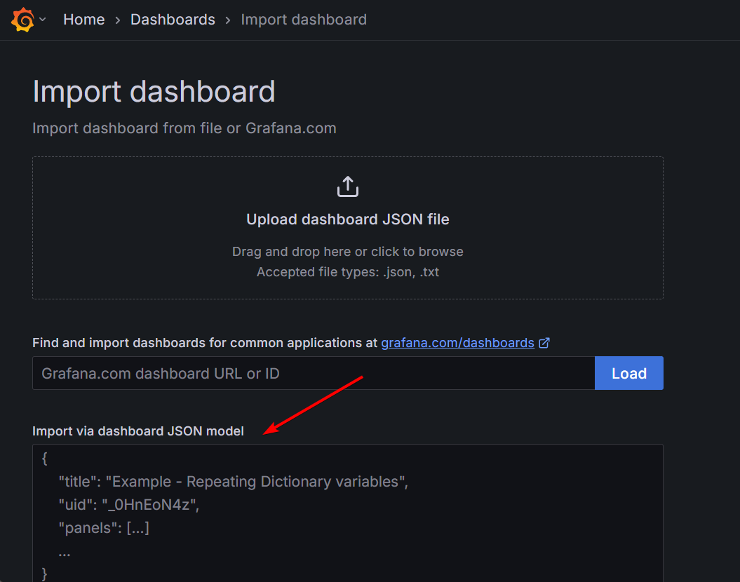Click the "Import dashboard from file or Grafana.com" subtitle
The width and height of the screenshot is (740, 582).
184,128
